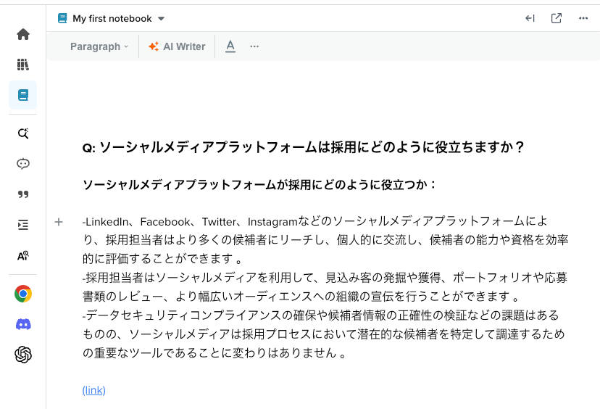
Task: Open the ChatGPT icon in sidebar
Action: (x=23, y=355)
